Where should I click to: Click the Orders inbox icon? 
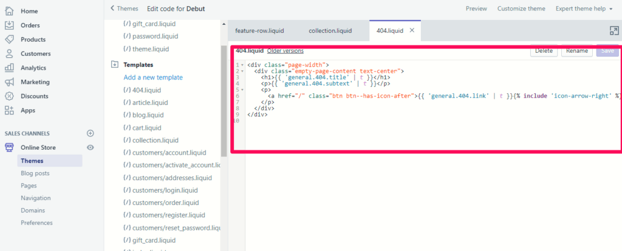pos(9,25)
